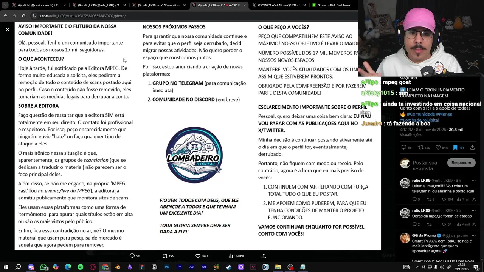The width and height of the screenshot is (484, 272).
Task: Go back with the browser back arrow
Action: point(5,16)
